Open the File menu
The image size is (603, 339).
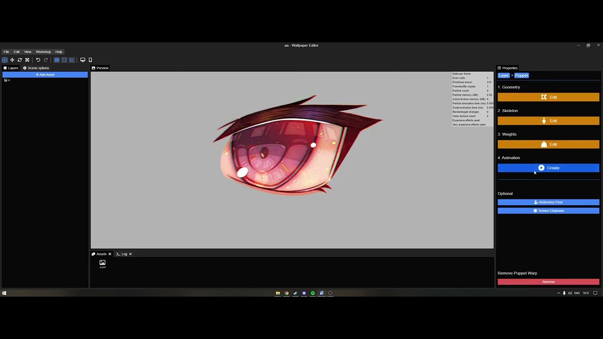coord(7,52)
